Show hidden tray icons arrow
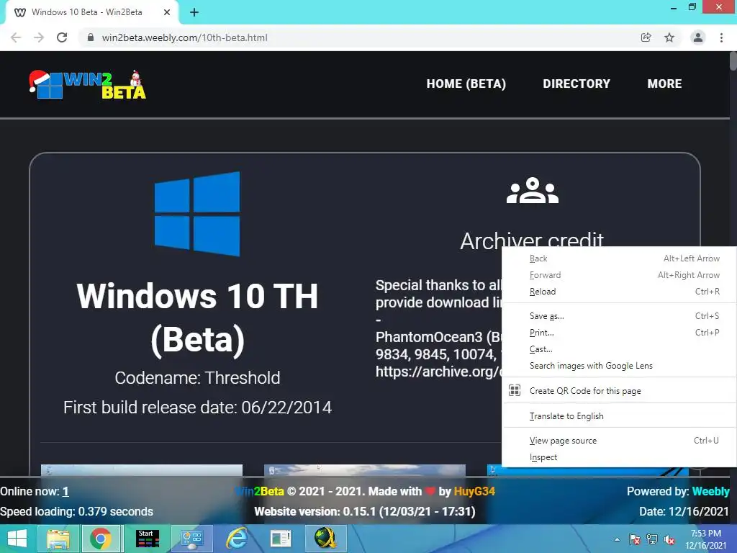 [617, 539]
